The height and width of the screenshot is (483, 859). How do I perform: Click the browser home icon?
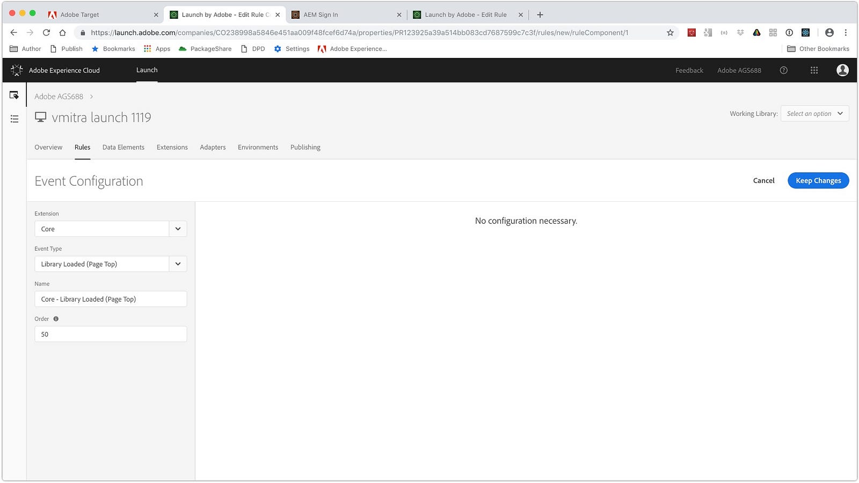pos(62,33)
